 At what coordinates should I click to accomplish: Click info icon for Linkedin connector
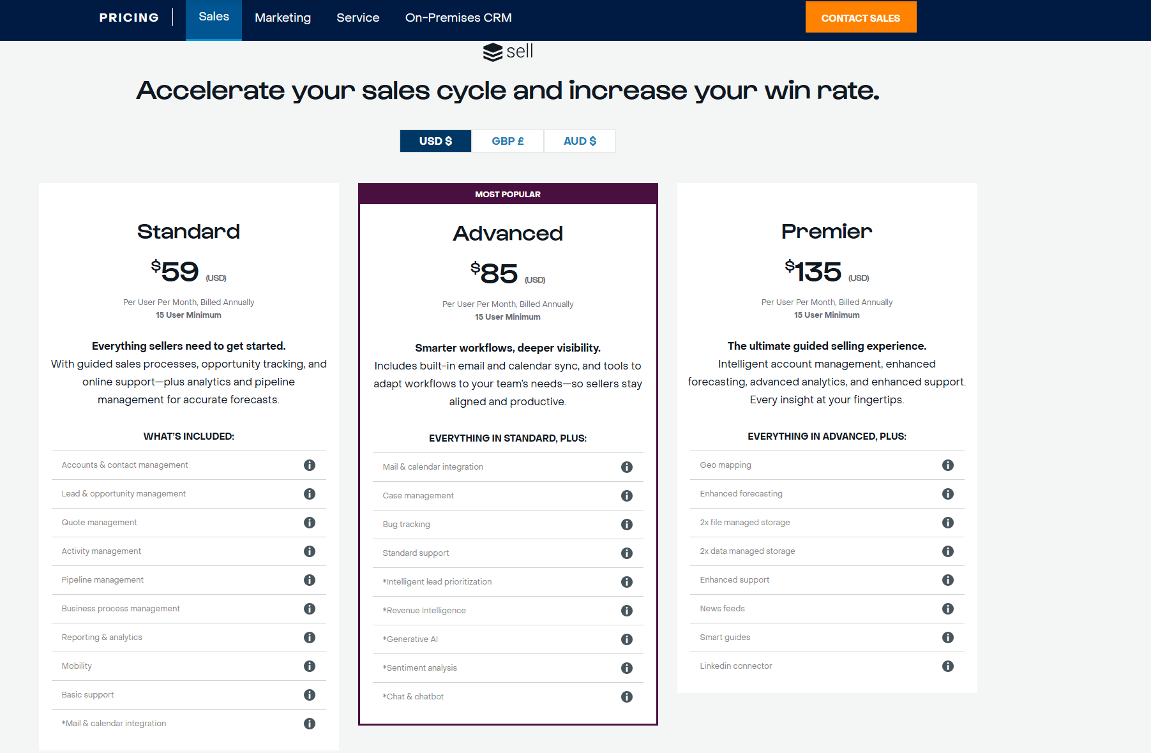pos(948,666)
